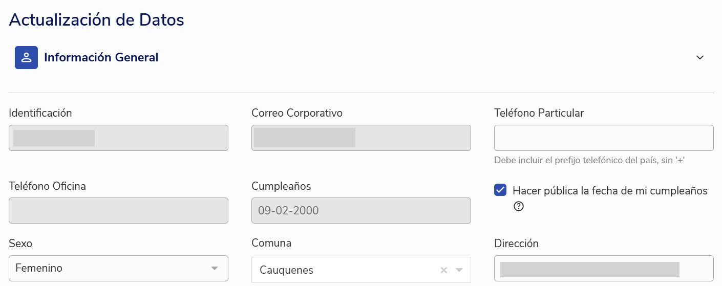722x286 pixels.
Task: Click the 'Hacer pública la fecha' label text
Action: pyautogui.click(x=610, y=191)
